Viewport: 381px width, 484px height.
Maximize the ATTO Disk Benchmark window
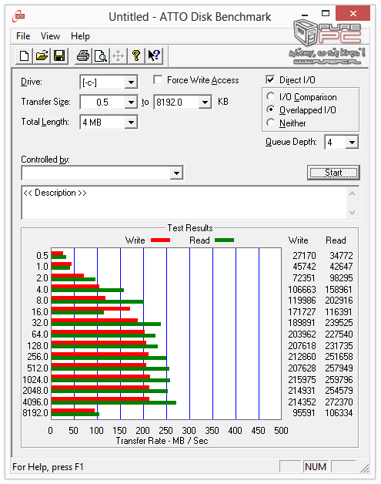pos(326,13)
